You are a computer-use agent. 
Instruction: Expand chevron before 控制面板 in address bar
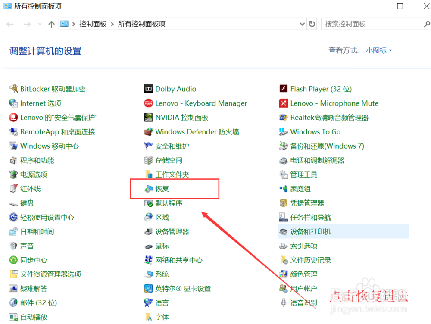(x=73, y=24)
